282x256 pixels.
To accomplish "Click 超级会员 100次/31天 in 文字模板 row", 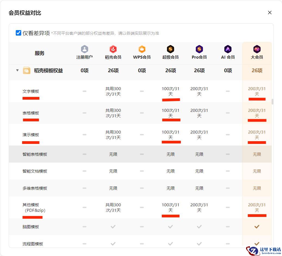I will 171,91.
